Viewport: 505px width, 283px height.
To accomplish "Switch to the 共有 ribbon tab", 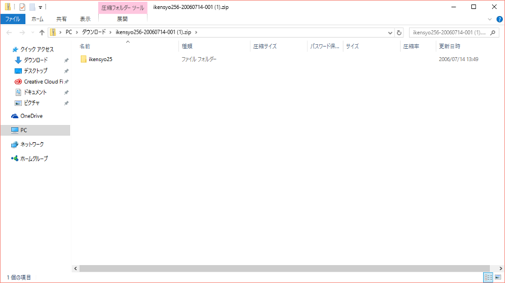I will click(x=62, y=19).
